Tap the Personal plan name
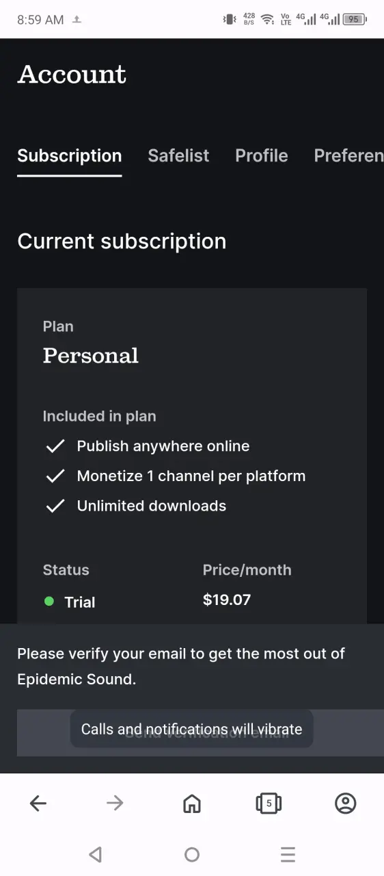Image resolution: width=384 pixels, height=876 pixels. tap(91, 356)
